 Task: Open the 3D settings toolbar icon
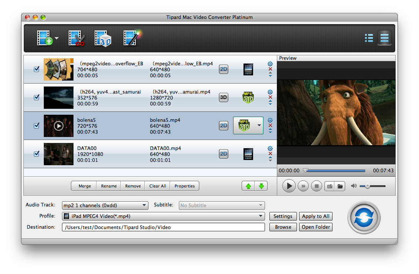[x=102, y=39]
